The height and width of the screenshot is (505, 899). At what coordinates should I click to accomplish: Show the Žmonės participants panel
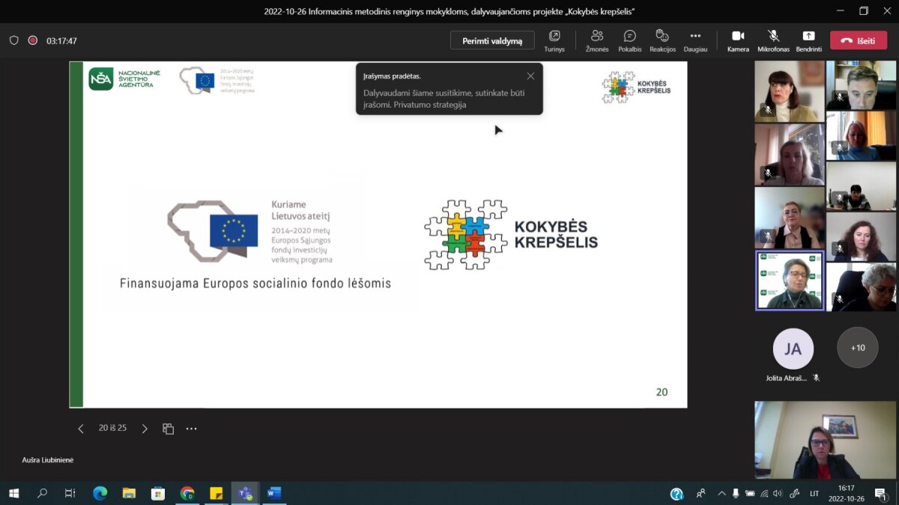coord(597,40)
